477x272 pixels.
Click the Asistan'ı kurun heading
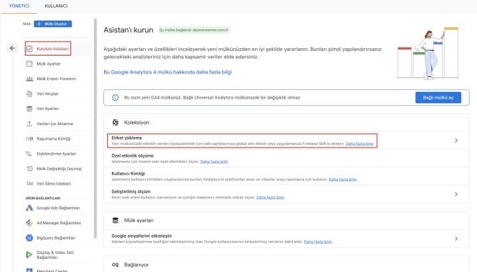point(129,30)
